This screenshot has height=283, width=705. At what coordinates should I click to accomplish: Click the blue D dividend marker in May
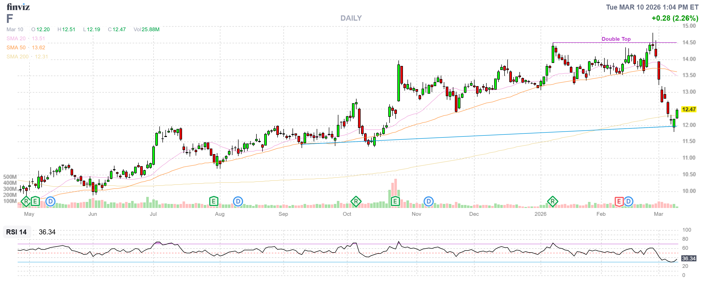[50, 202]
